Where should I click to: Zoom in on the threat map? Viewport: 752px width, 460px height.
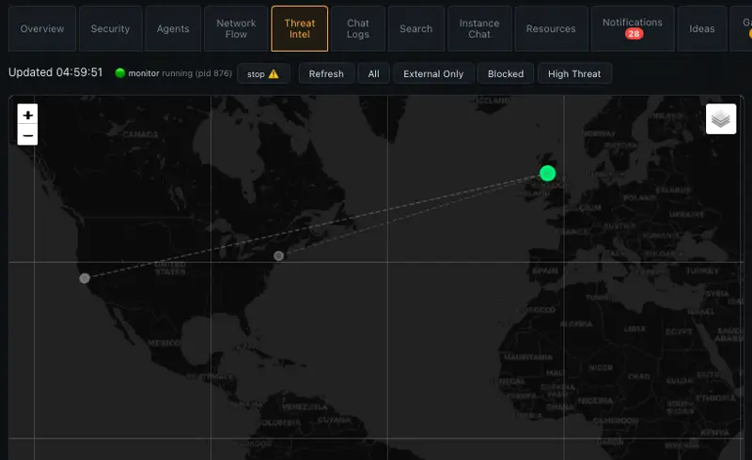pos(28,115)
